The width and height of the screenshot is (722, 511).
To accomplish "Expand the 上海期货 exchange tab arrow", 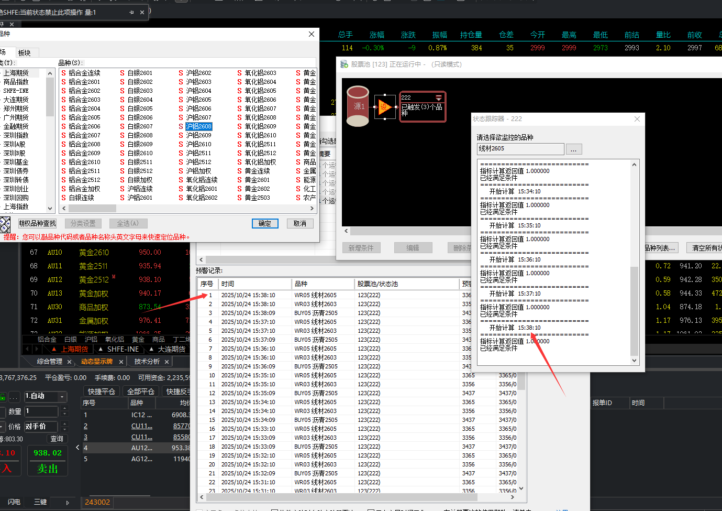I will click(x=54, y=349).
